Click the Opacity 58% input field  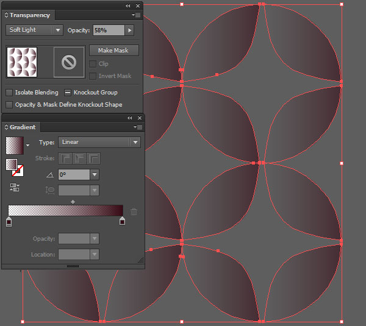pos(108,30)
